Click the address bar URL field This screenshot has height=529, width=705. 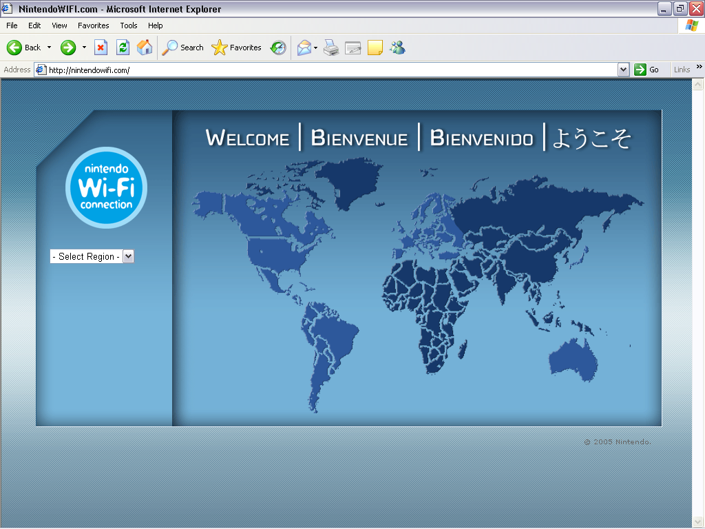(x=332, y=70)
